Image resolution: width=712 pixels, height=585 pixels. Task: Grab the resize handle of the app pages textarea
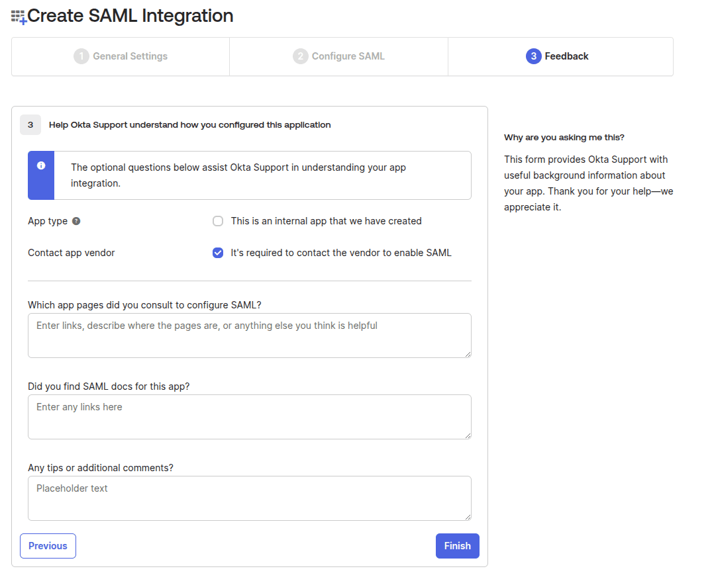pyautogui.click(x=468, y=354)
